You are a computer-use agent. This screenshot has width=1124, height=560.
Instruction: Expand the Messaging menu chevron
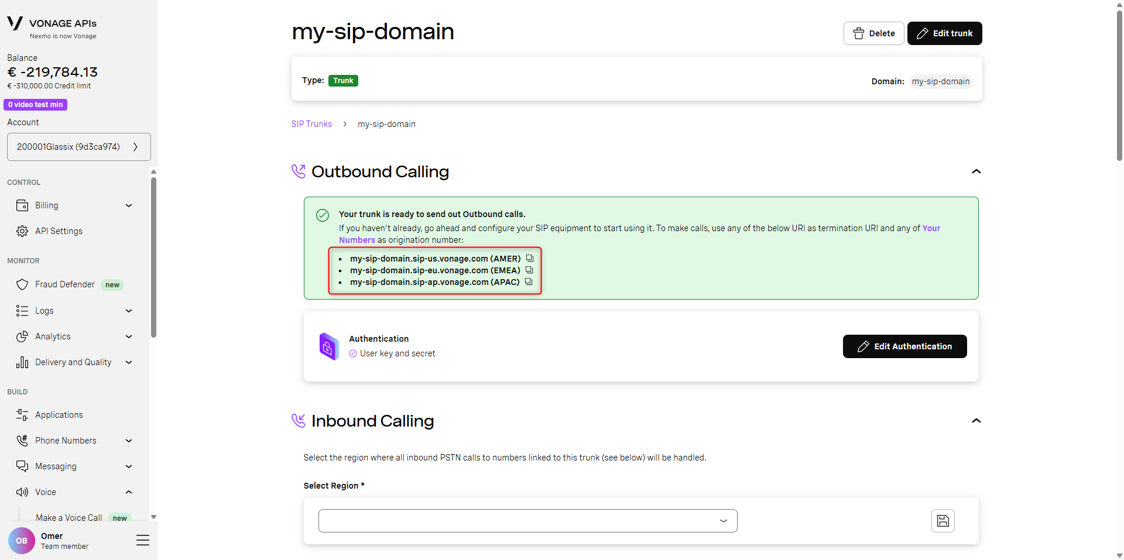pyautogui.click(x=129, y=466)
